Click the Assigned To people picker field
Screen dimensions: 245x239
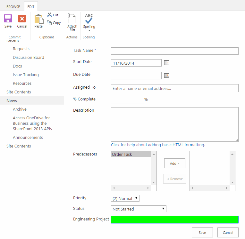point(174,88)
